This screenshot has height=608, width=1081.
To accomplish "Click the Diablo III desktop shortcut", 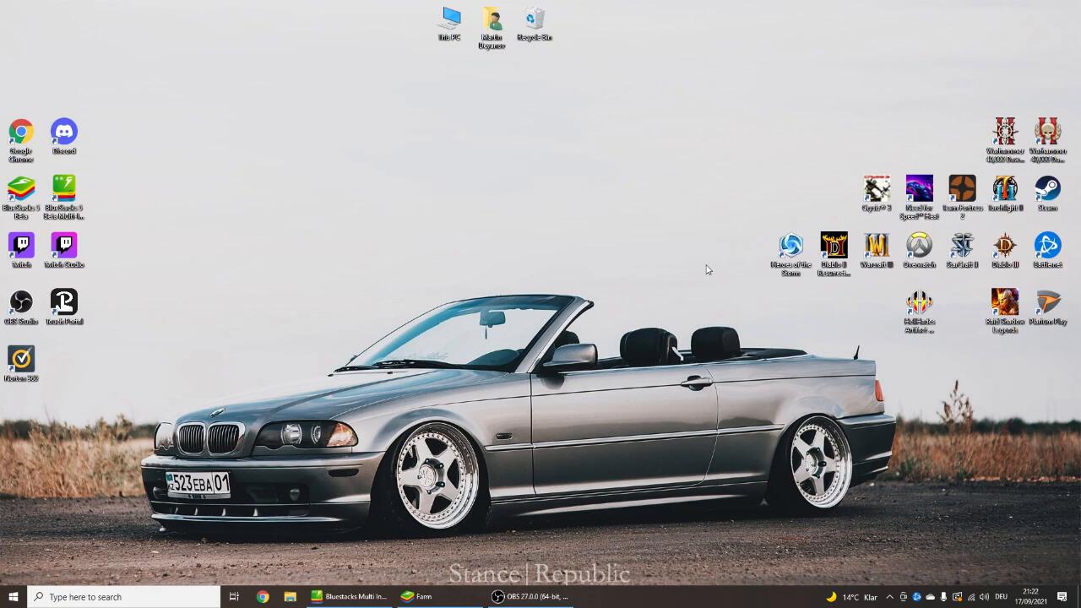I will pyautogui.click(x=1004, y=247).
